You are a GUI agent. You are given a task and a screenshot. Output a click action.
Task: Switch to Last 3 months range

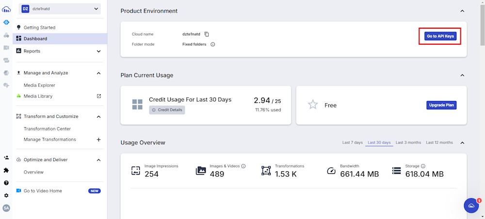click(408, 143)
